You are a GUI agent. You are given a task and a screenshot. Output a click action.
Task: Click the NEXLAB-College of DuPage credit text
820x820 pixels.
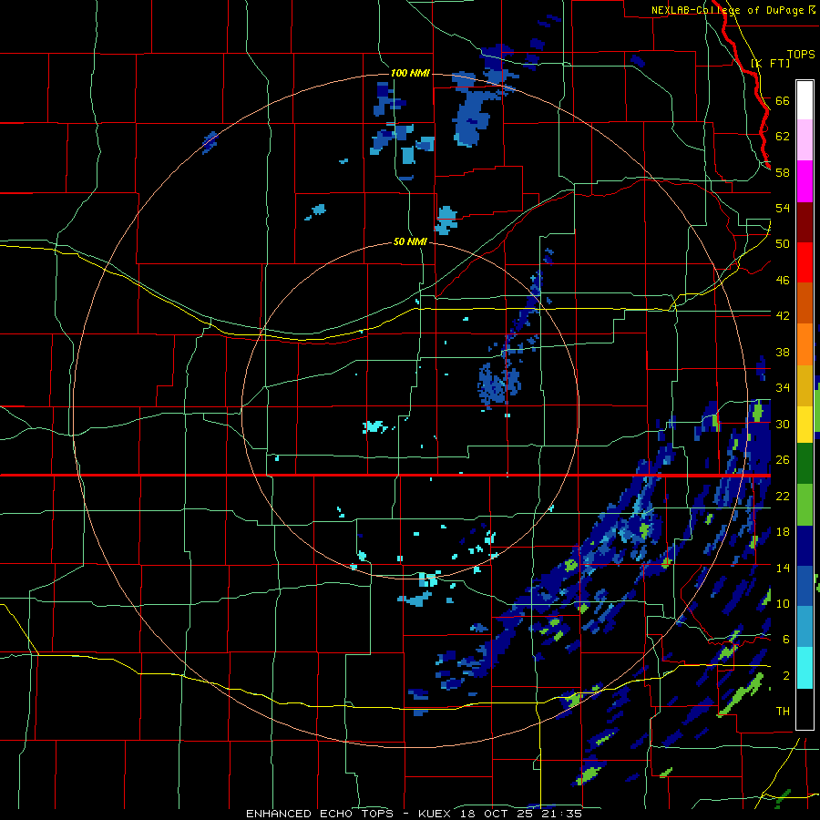(x=733, y=10)
